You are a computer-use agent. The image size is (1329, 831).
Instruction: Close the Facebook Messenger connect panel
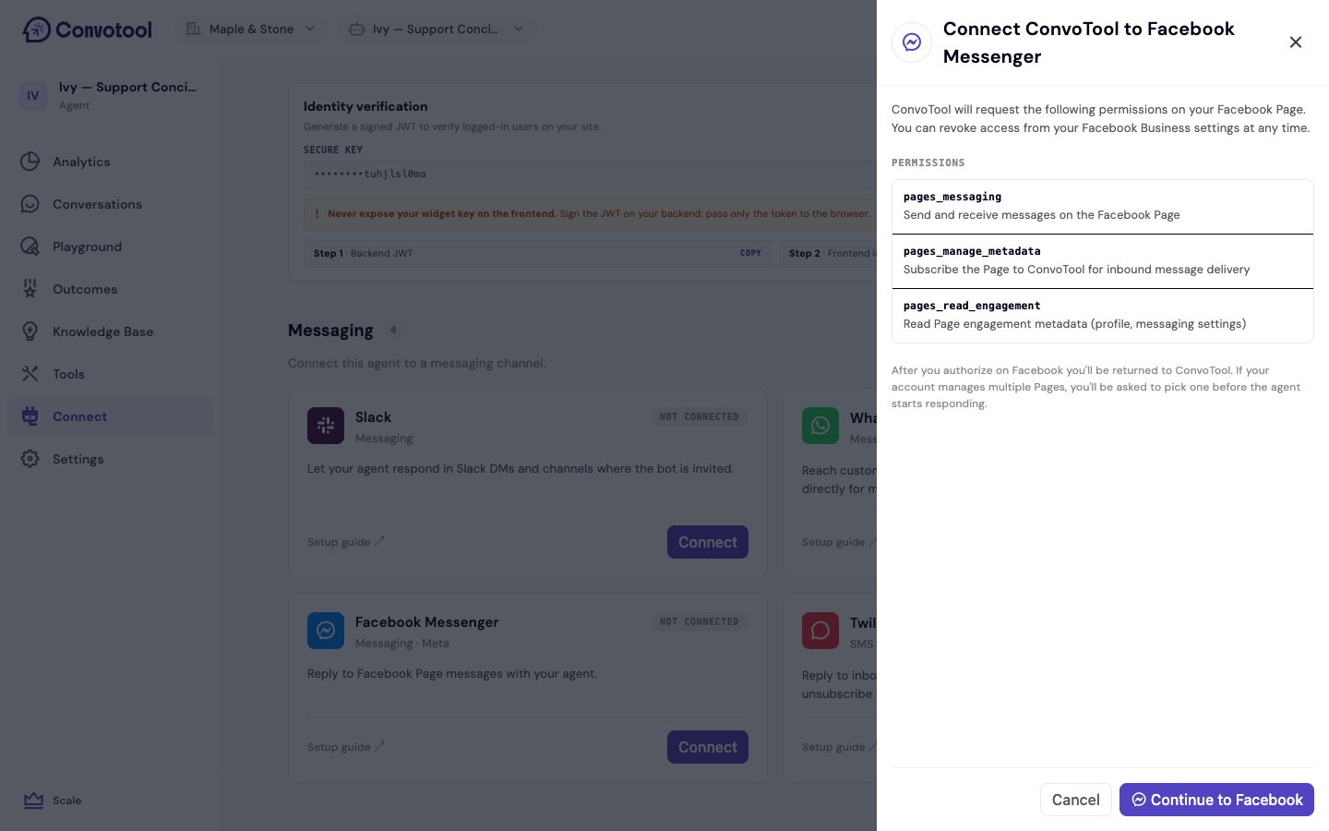tap(1296, 42)
